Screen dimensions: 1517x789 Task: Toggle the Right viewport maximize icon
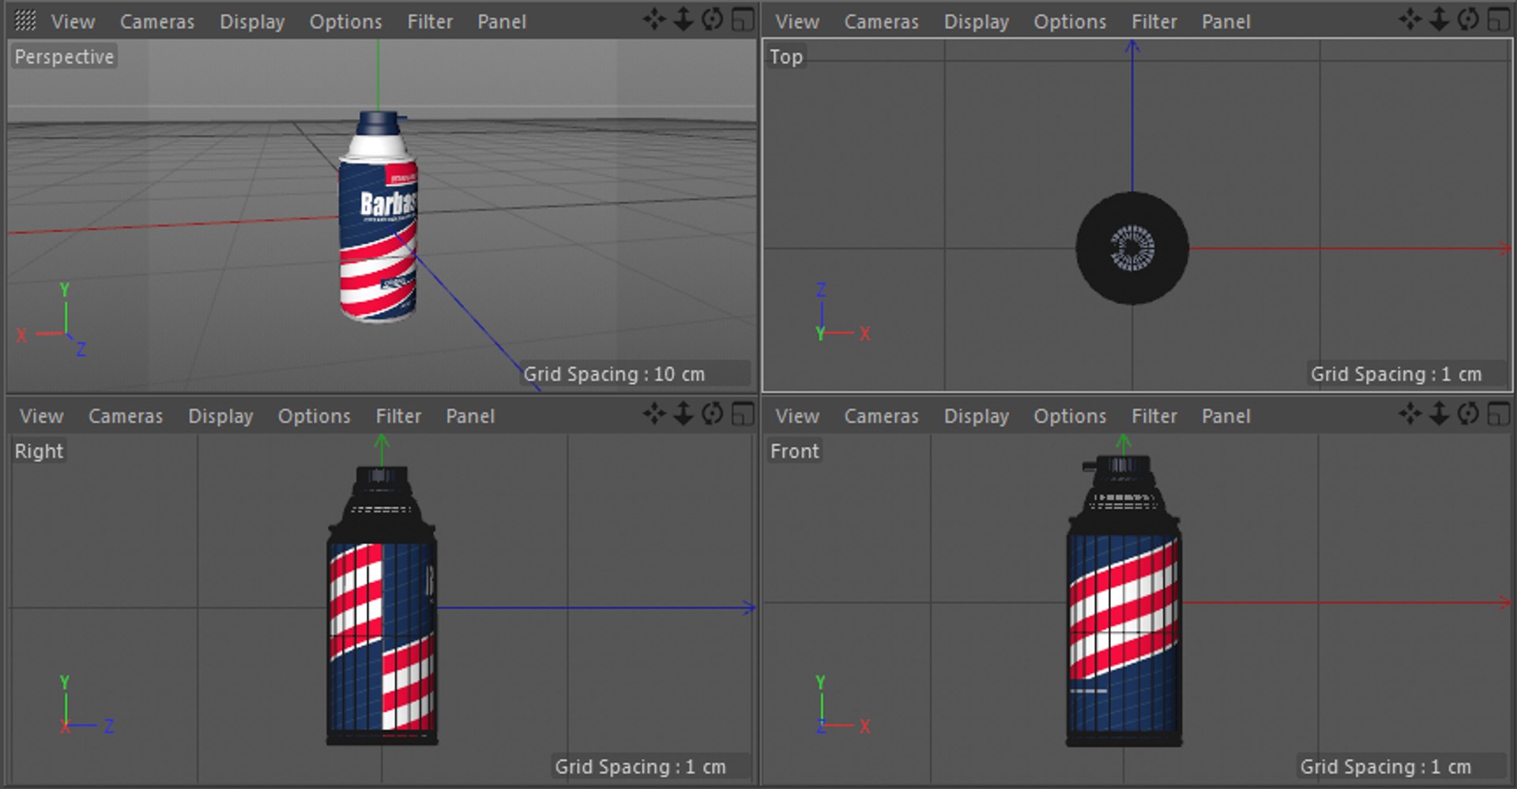pos(743,413)
